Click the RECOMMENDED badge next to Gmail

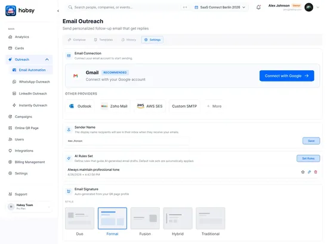115,73
